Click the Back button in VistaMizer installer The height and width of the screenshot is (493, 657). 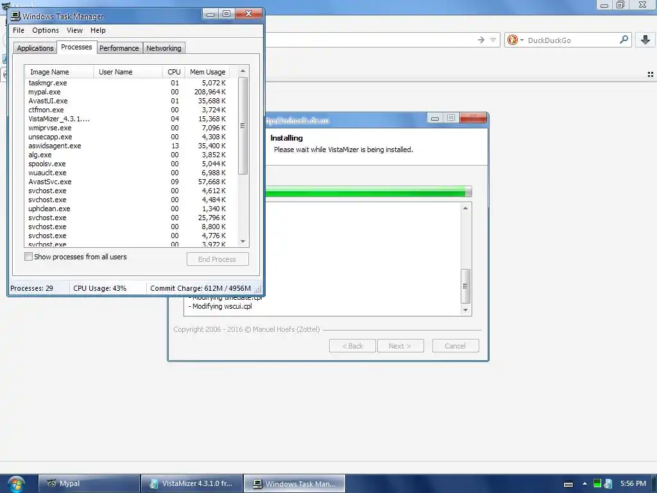pos(352,346)
